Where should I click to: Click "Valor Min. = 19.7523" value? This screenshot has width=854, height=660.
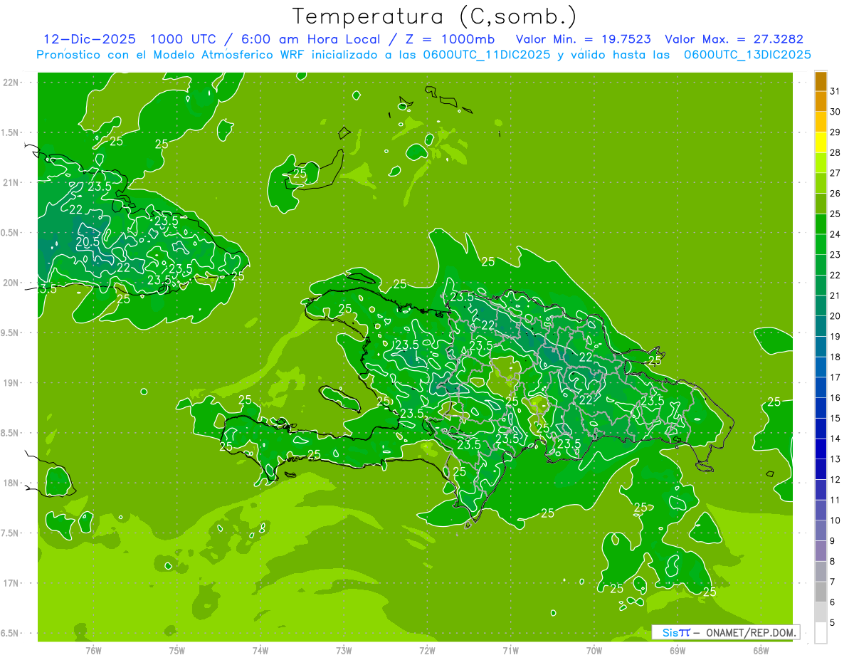click(x=583, y=39)
